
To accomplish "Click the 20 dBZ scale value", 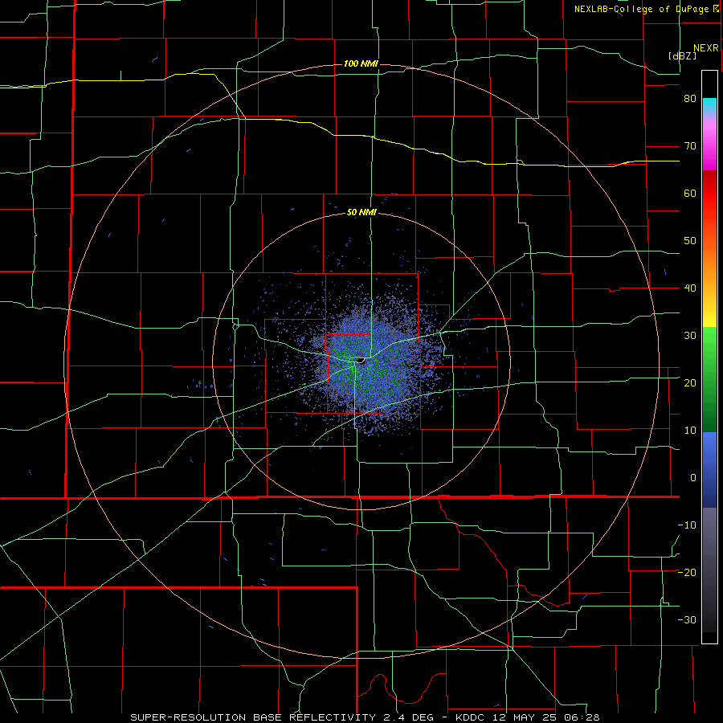I will pos(690,383).
